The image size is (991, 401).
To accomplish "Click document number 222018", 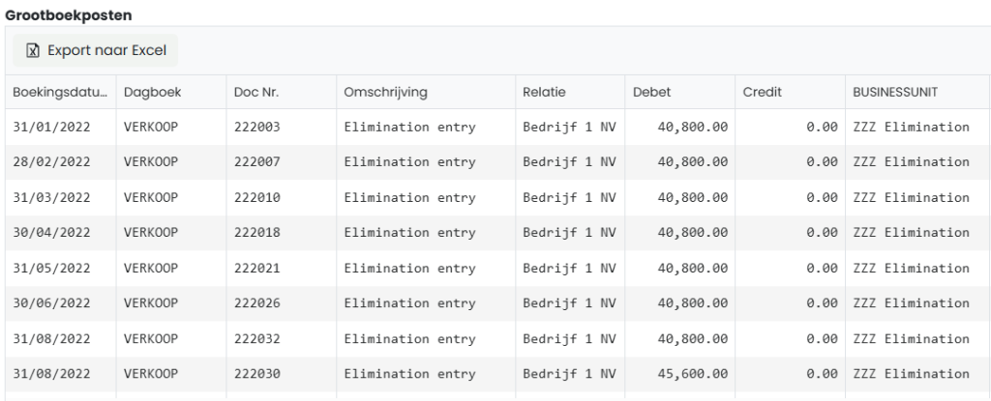I will [257, 233].
